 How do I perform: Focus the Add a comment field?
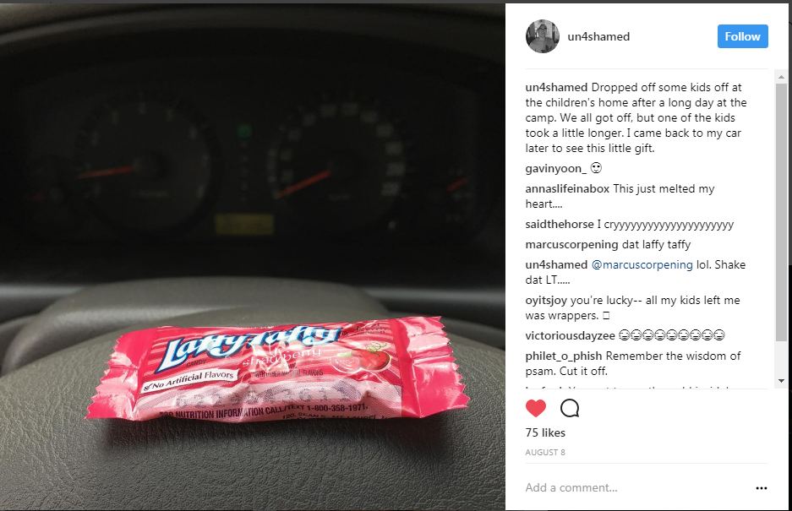click(x=636, y=488)
